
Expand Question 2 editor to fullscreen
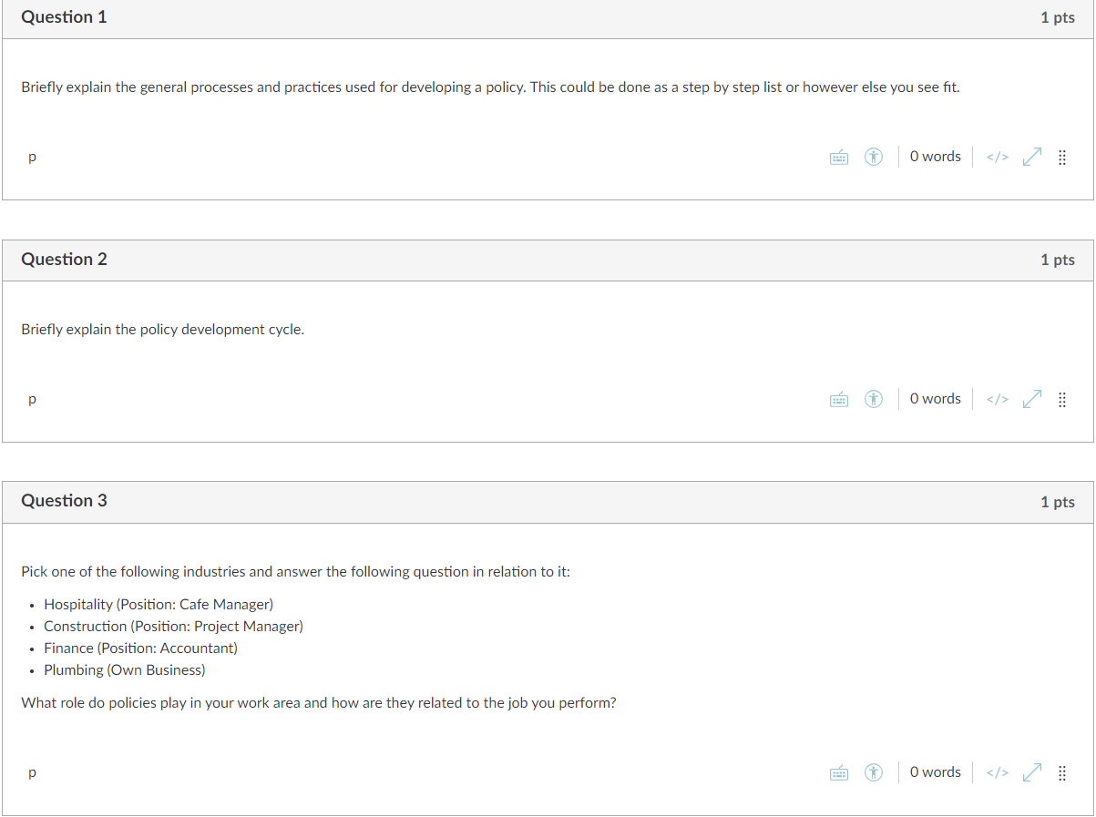click(1031, 399)
